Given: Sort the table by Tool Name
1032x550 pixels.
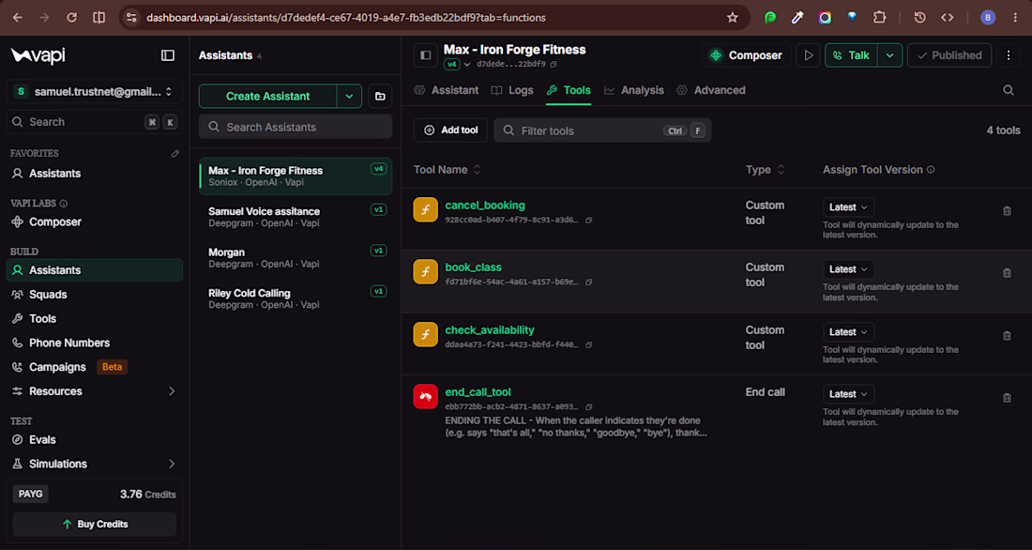Looking at the screenshot, I should coord(447,170).
